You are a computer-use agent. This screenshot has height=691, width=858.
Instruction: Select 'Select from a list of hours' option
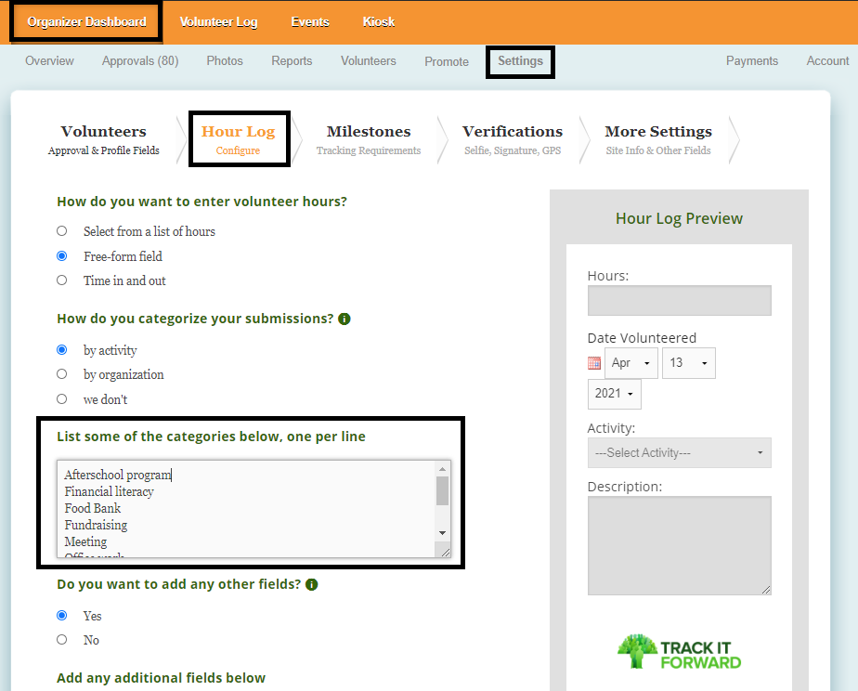click(62, 231)
